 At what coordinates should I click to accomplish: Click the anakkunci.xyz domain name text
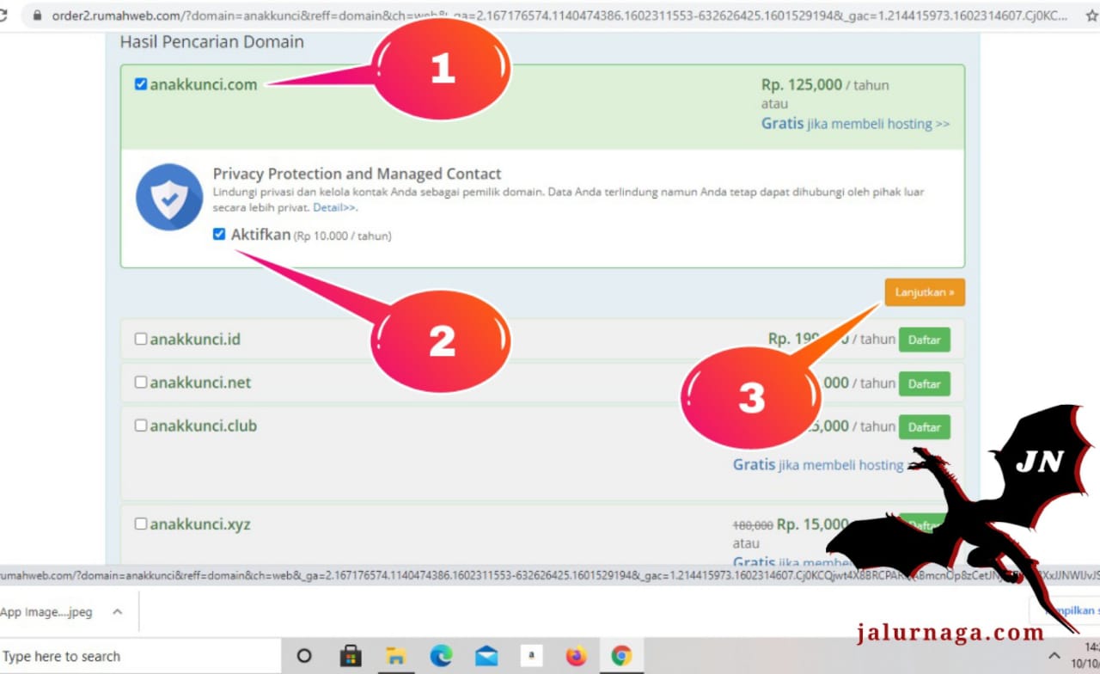[x=200, y=524]
